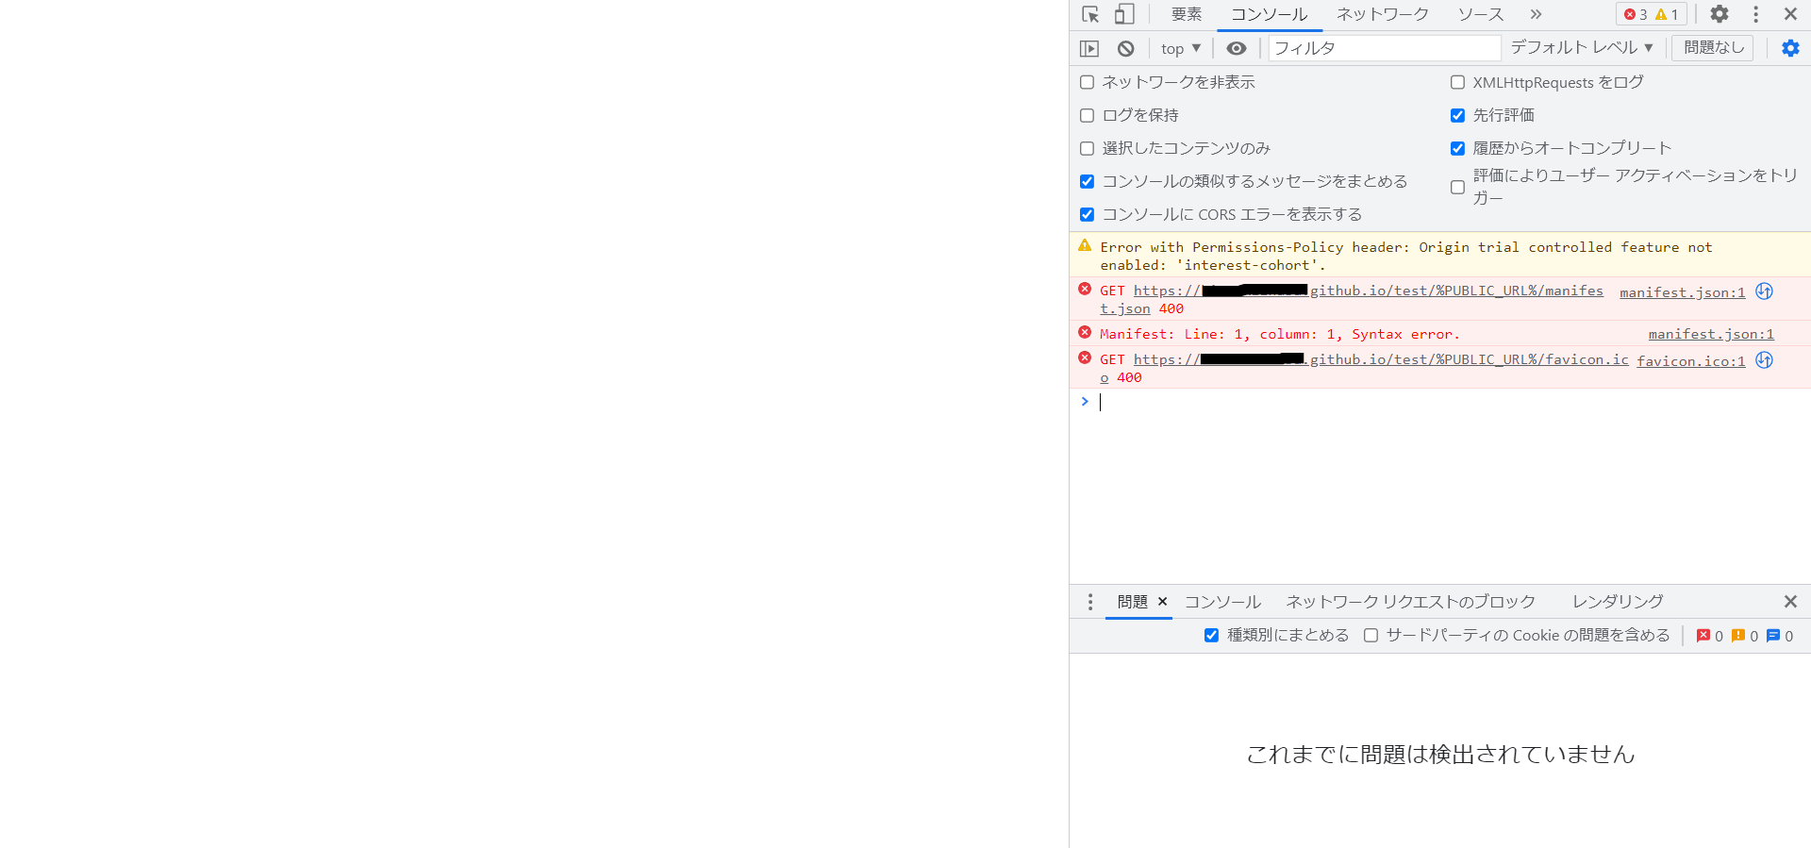Clear the console with the block icon
This screenshot has height=848, width=1811.
[1125, 48]
